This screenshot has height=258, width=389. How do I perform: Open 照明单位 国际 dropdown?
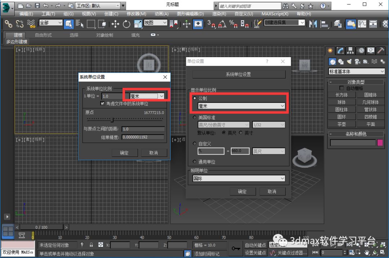[239, 178]
